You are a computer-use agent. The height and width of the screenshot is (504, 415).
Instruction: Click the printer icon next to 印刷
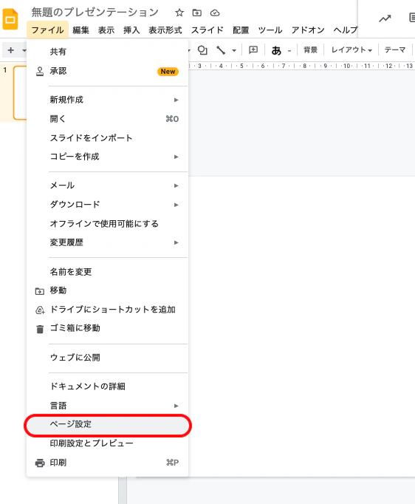click(x=40, y=463)
